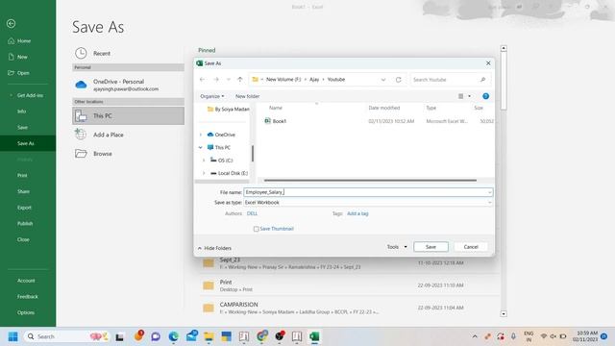Click Ajay in the address path
The image size is (615, 346).
[314, 80]
